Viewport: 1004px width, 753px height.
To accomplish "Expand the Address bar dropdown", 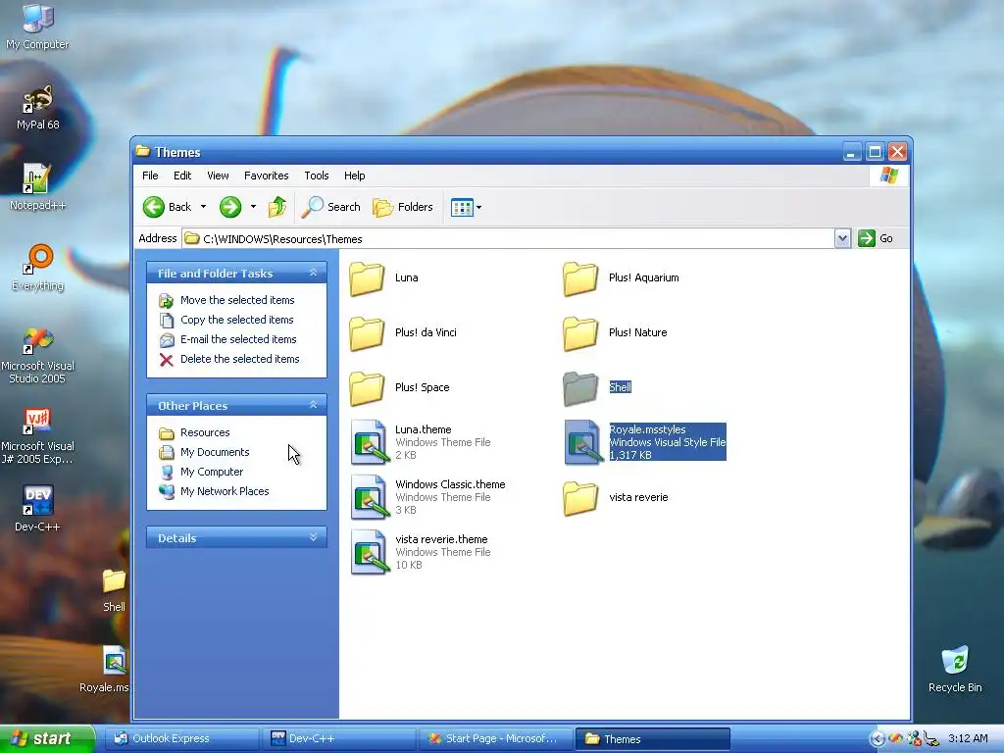I will click(x=842, y=238).
